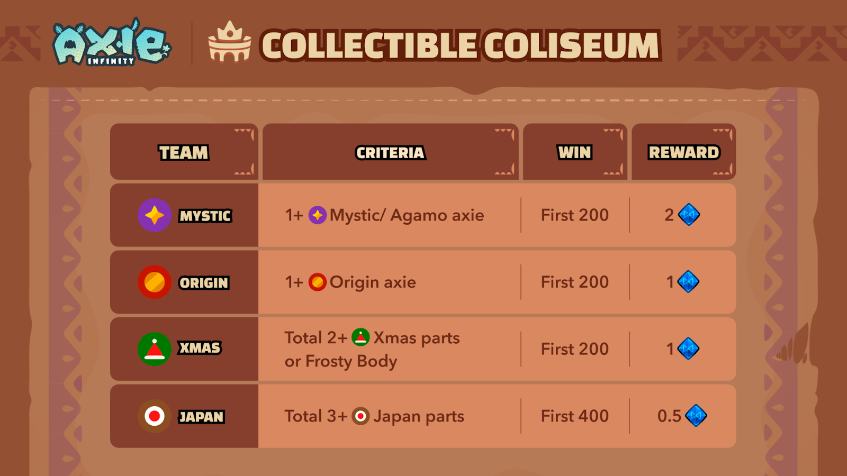Click the red Origin team icon

[154, 282]
